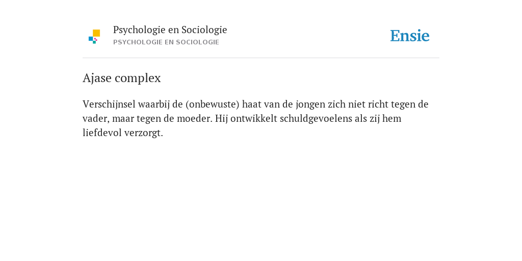Click the blue square in the logo
This screenshot has height=261, width=522.
91,39
